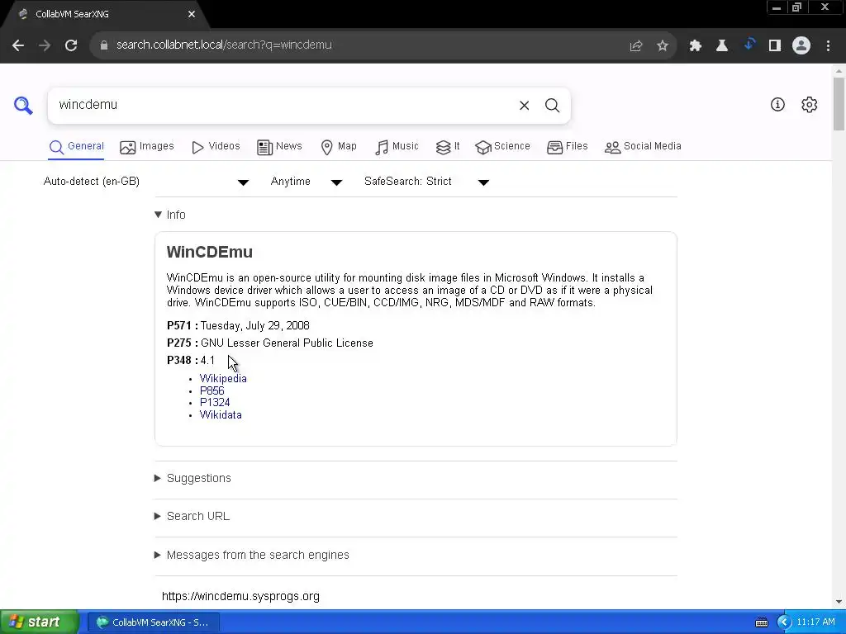Open the Auto-detect (en-GB) language dropdown
846x634 pixels.
coord(146,182)
